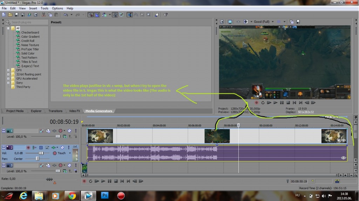
Task: Expand the Sony folder
Action: [8, 83]
